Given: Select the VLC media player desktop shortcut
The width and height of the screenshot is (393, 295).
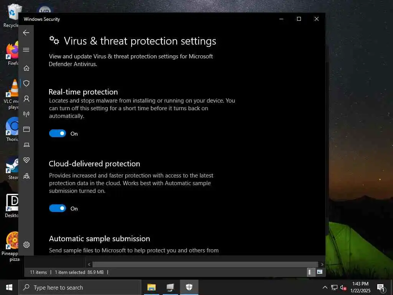Looking at the screenshot, I should [x=11, y=95].
